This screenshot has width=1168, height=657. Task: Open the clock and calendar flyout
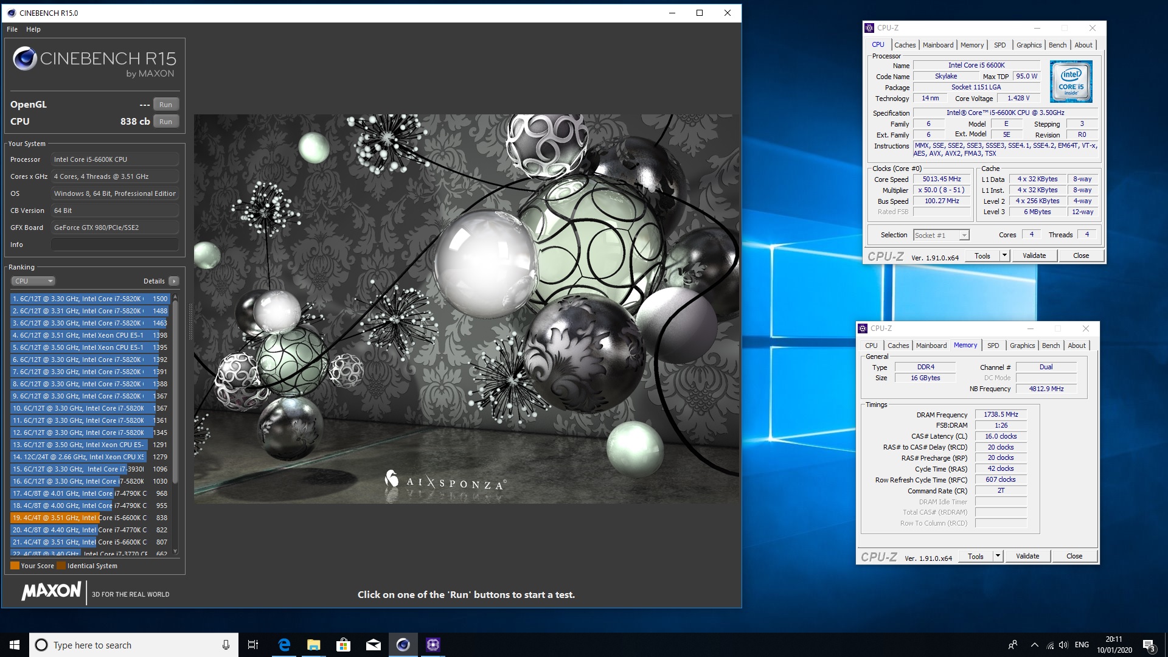click(x=1114, y=645)
